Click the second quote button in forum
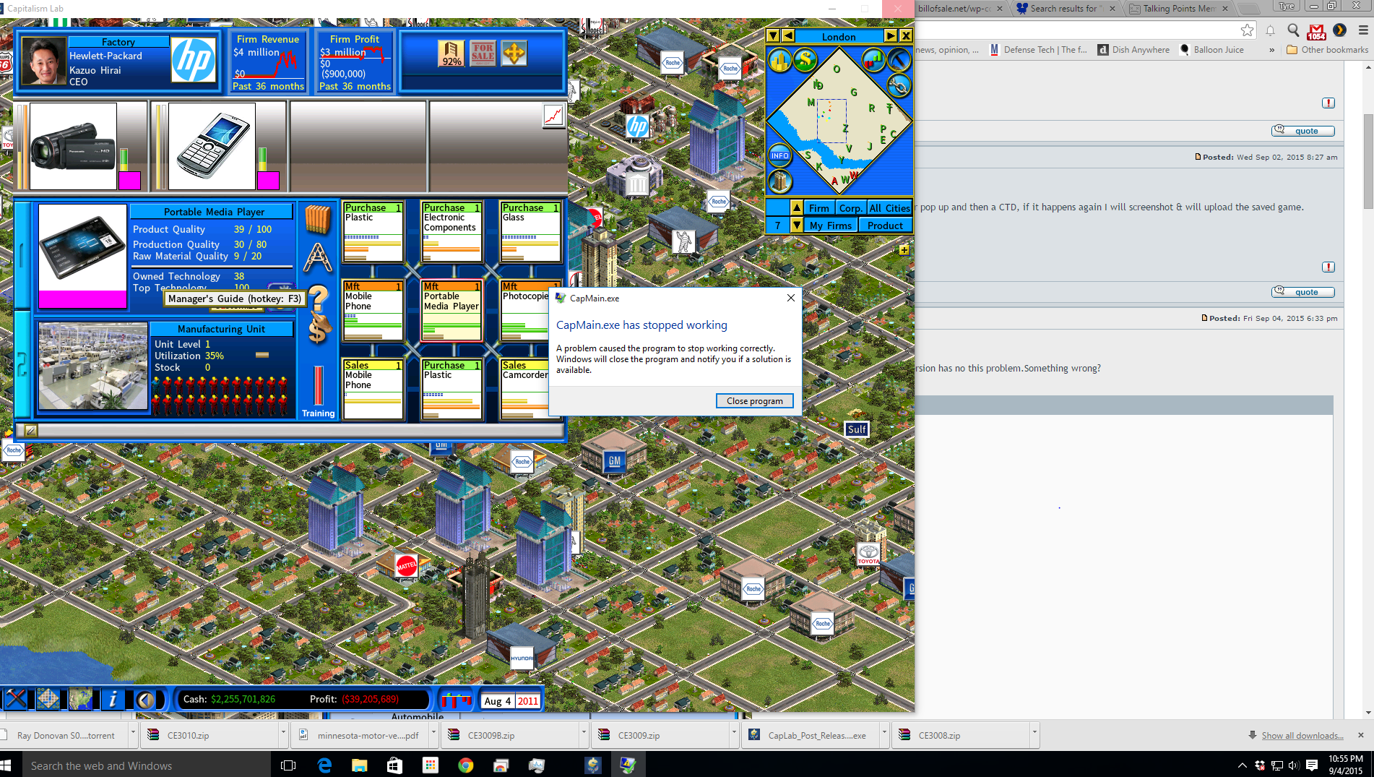Viewport: 1374px width, 777px height. (x=1303, y=292)
